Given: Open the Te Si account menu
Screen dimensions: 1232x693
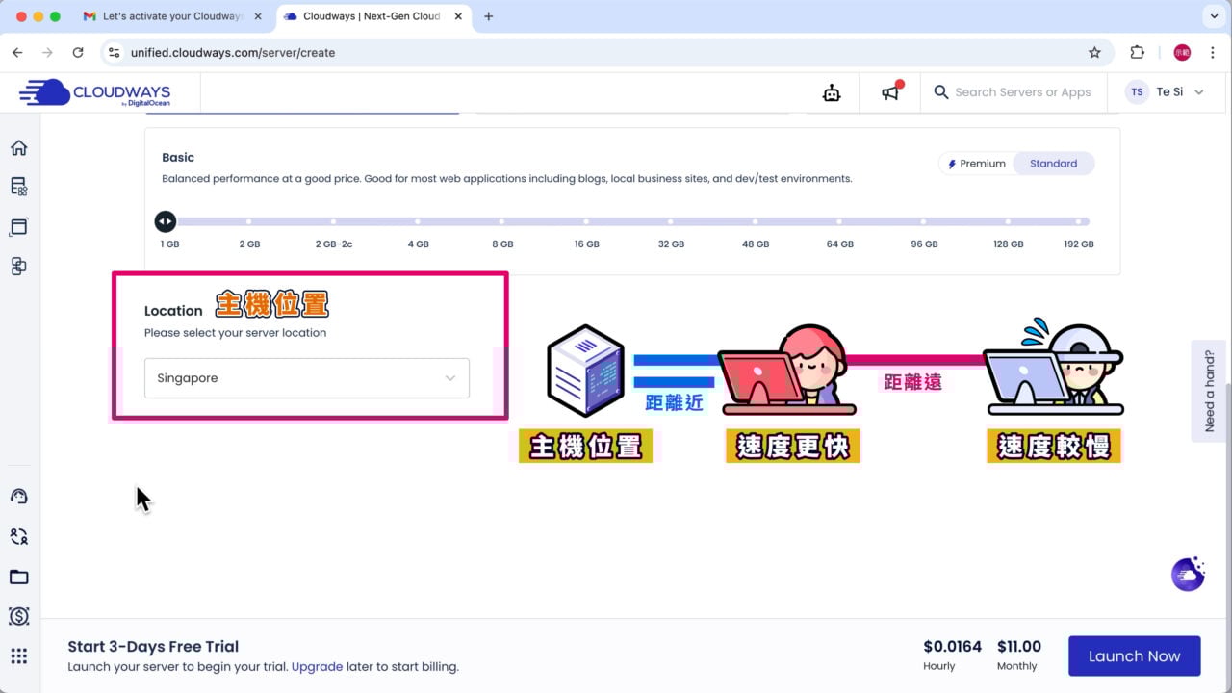Looking at the screenshot, I should tap(1168, 92).
